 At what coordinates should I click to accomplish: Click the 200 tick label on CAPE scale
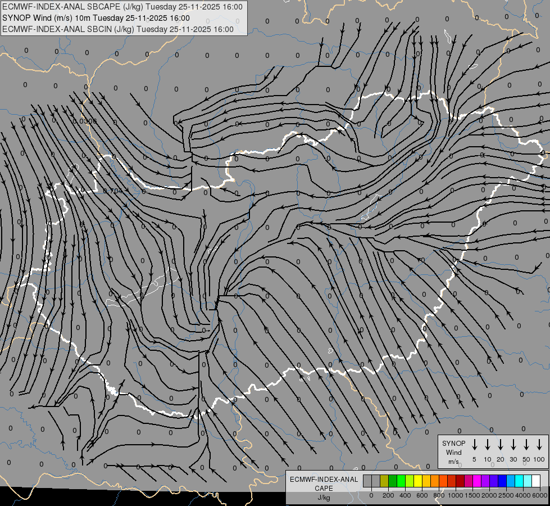click(388, 495)
